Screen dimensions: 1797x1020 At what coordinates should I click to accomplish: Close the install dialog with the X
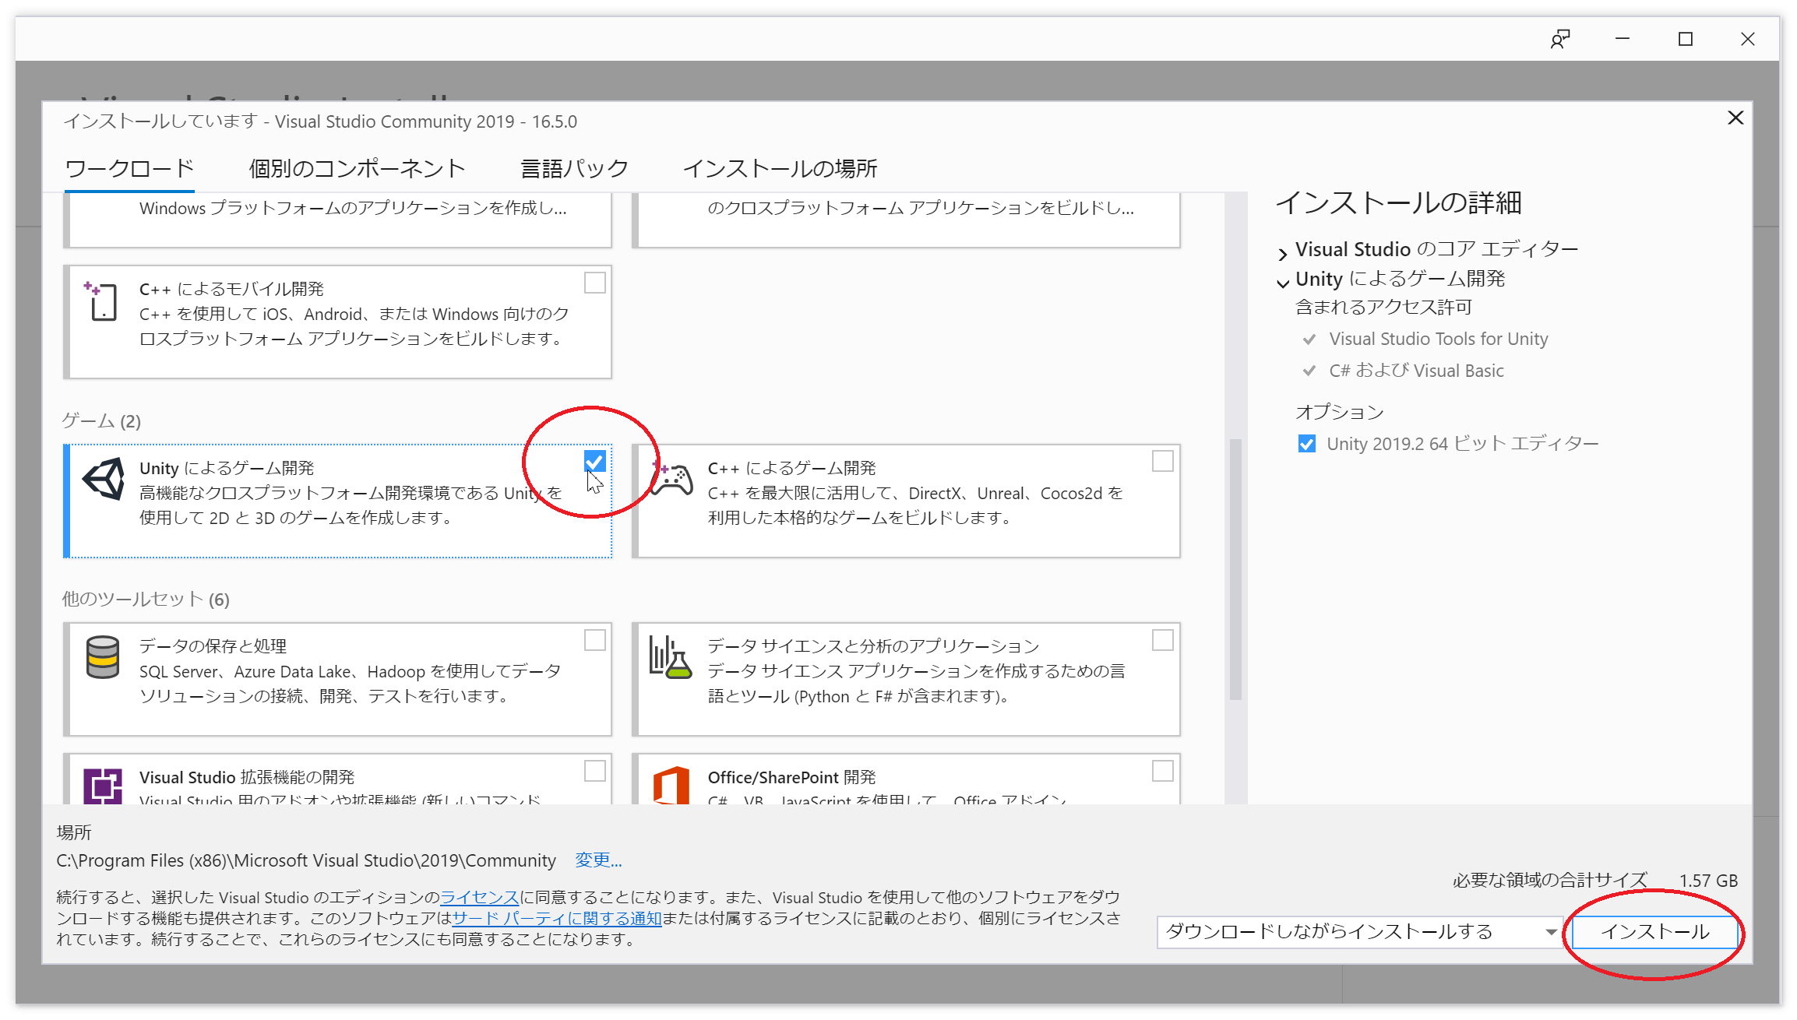click(1735, 118)
